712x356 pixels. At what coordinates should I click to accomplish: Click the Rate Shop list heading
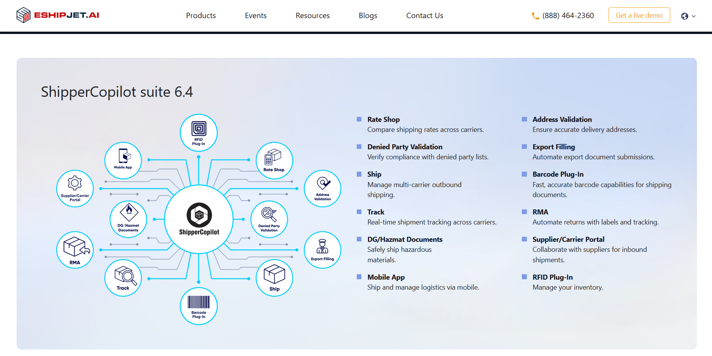point(383,120)
